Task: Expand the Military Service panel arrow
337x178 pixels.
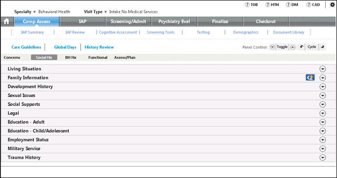Action: coord(323,149)
